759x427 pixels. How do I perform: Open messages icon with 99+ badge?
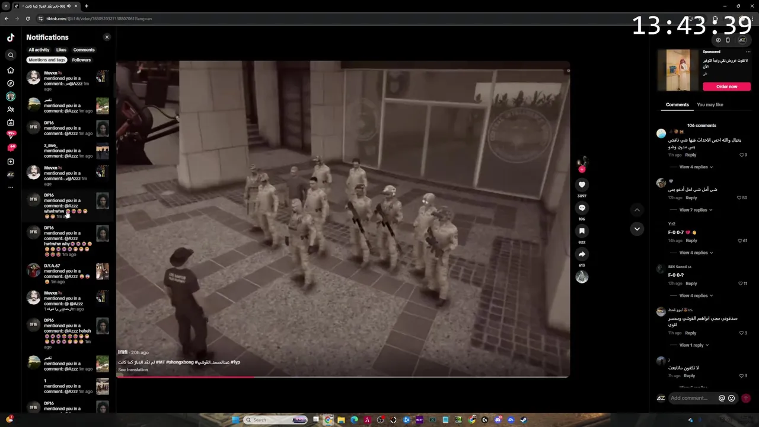[11, 135]
